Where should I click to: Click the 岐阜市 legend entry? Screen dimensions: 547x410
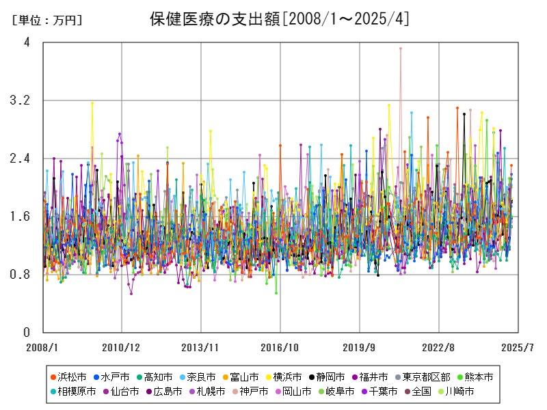click(x=336, y=392)
